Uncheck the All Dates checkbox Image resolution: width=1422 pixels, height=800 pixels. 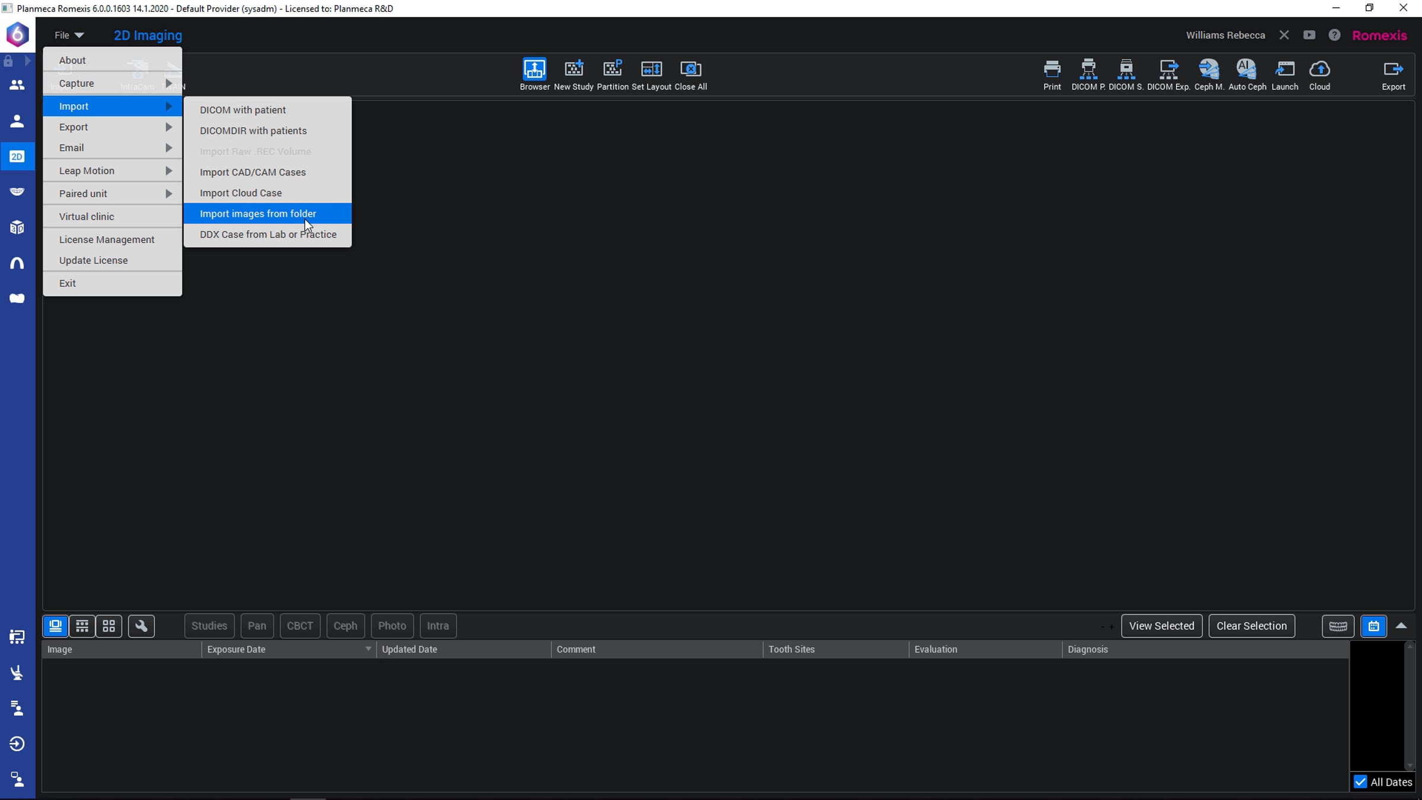pos(1360,782)
